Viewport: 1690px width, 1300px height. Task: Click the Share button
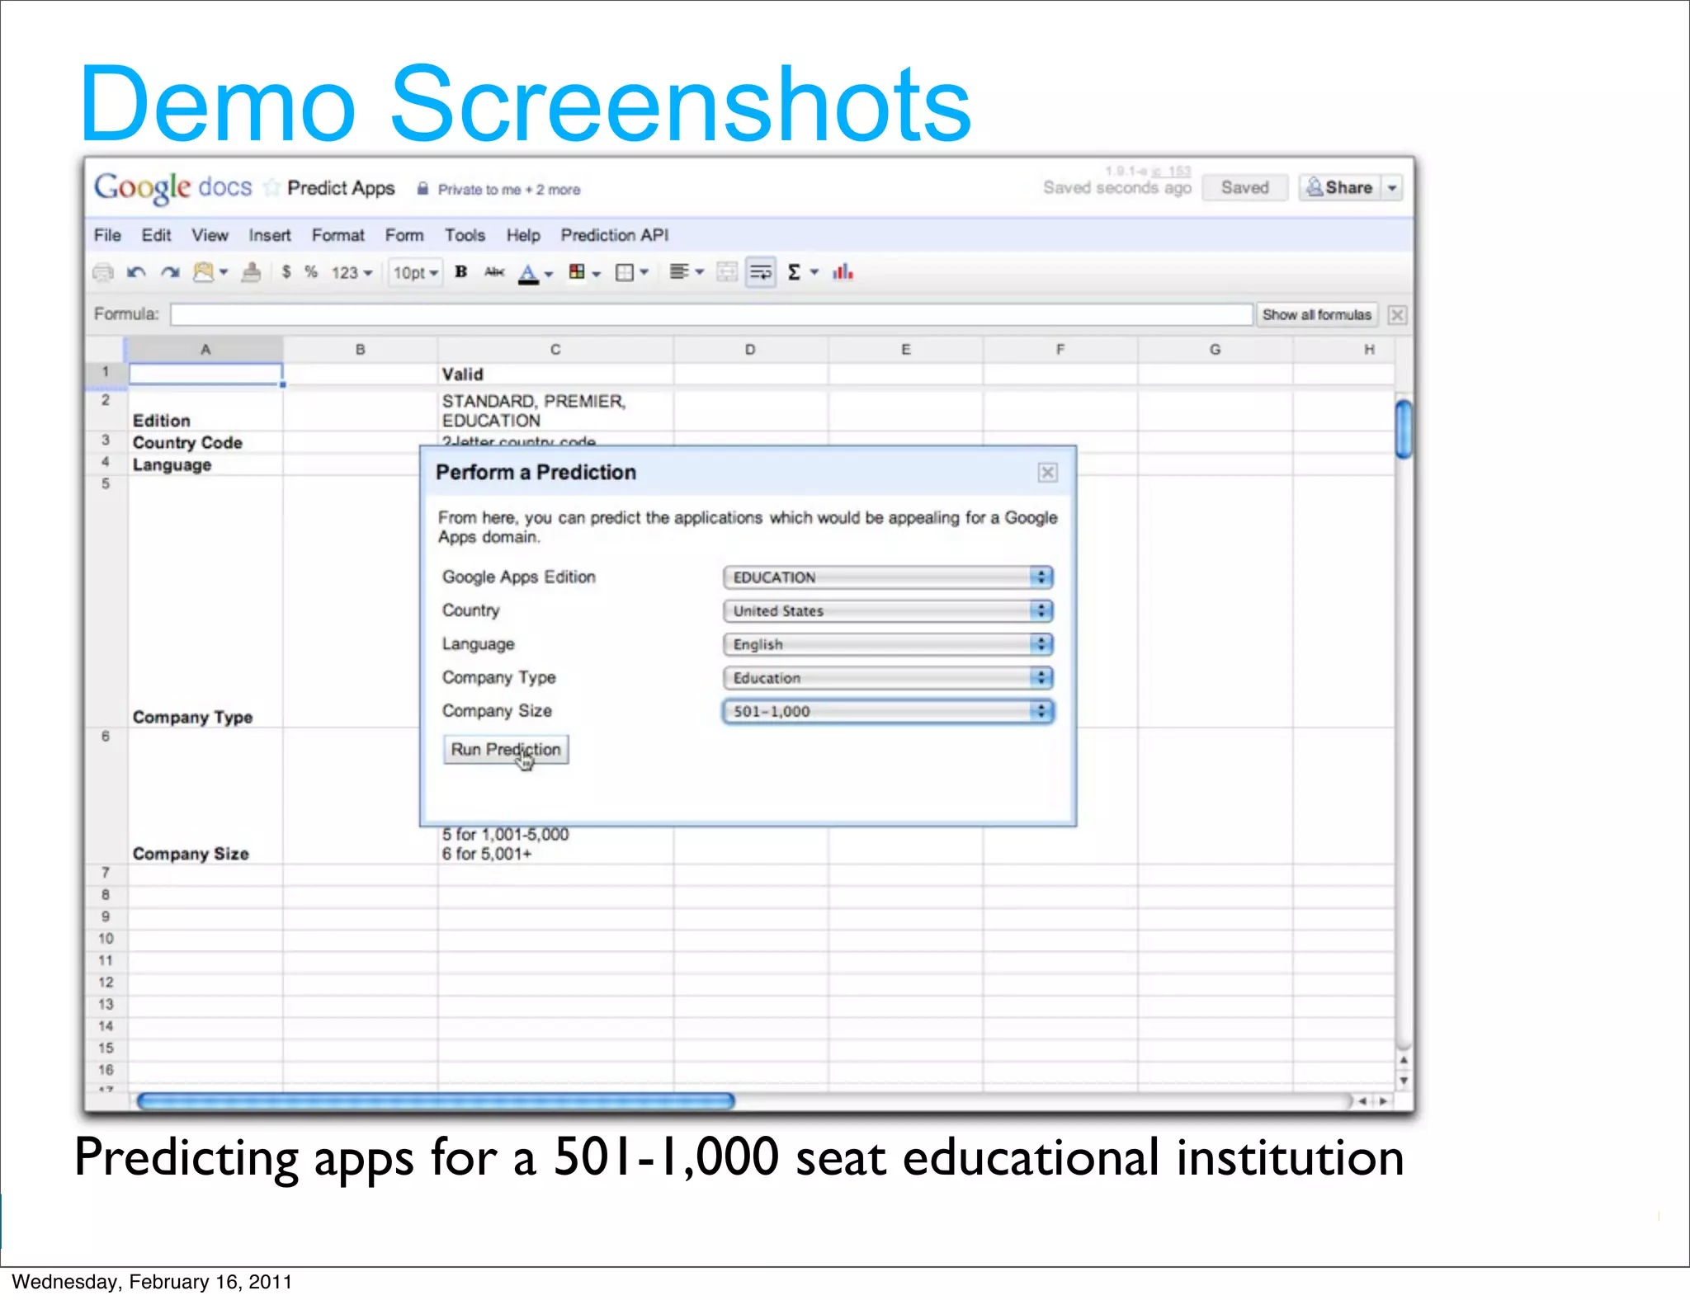pos(1339,188)
